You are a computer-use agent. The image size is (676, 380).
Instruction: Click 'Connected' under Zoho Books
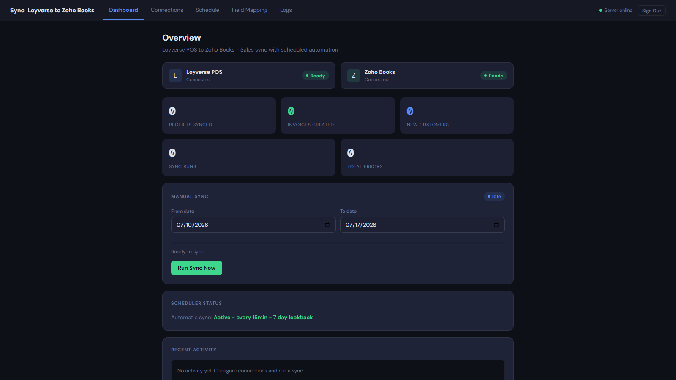point(376,79)
